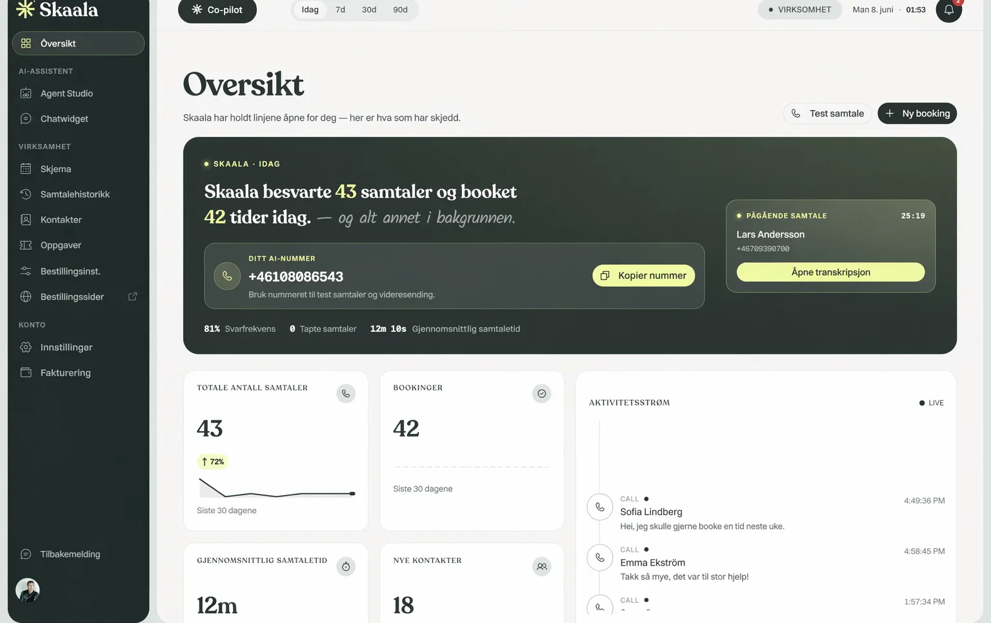Viewport: 991px width, 623px height.
Task: Click 0 Tapte samtaler stat
Action: 323,329
